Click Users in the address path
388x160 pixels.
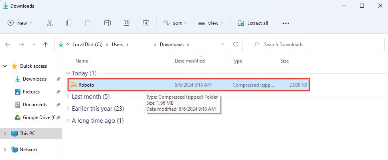(x=117, y=45)
